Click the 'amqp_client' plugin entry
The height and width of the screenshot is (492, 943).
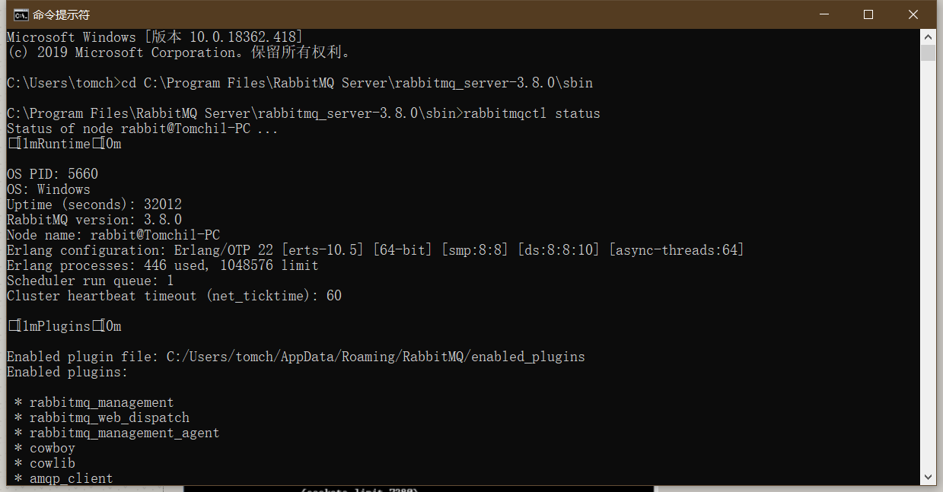pos(71,478)
